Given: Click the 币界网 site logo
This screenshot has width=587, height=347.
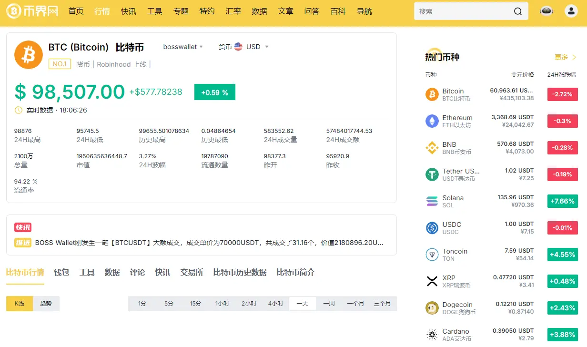Looking at the screenshot, I should pyautogui.click(x=31, y=11).
